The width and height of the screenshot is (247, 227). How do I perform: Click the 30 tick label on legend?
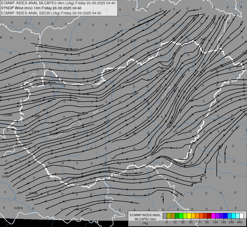click(x=183, y=222)
